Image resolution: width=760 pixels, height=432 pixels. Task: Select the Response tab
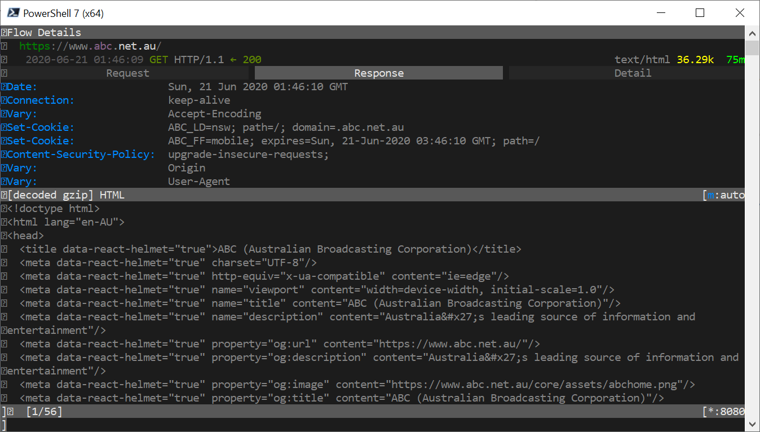379,73
